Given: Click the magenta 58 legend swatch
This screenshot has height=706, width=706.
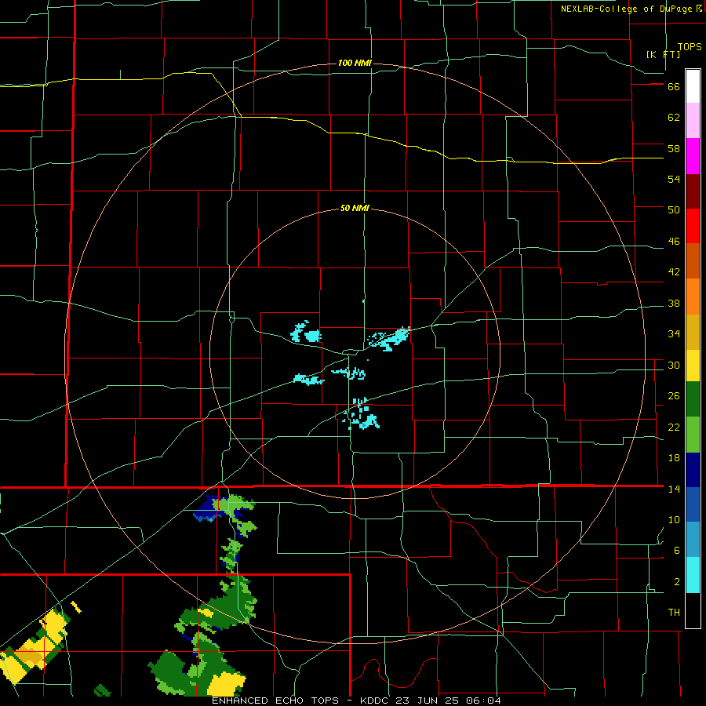Looking at the screenshot, I should (693, 156).
